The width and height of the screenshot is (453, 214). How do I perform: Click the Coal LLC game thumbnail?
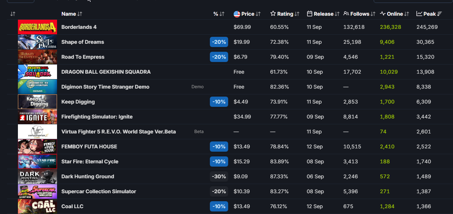[x=37, y=206]
